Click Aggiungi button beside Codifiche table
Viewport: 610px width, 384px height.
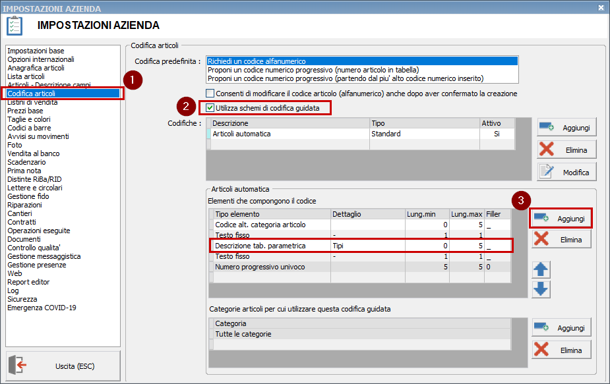coord(566,128)
